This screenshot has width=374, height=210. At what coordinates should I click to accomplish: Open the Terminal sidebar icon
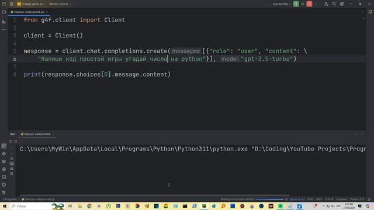click(4, 177)
